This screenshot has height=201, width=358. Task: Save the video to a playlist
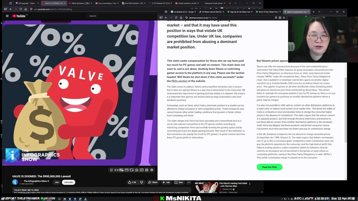point(179,182)
